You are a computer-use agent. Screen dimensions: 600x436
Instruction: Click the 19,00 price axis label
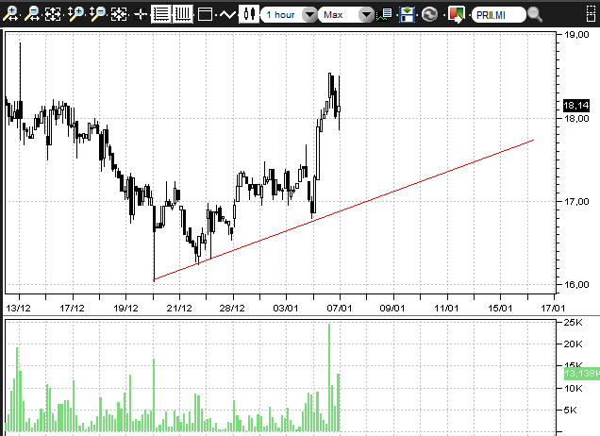click(576, 35)
